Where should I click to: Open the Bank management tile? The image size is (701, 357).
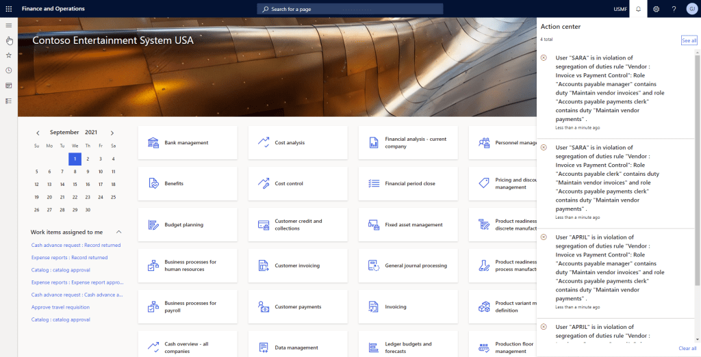(187, 143)
